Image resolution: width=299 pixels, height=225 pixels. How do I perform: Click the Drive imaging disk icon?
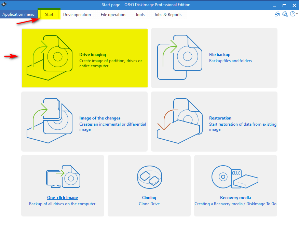(50, 58)
